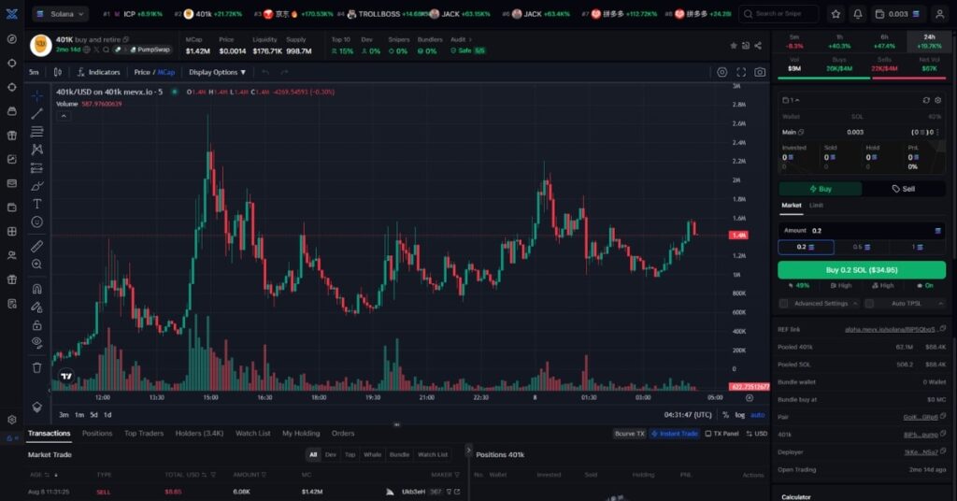Viewport: 957px width, 501px height.
Task: Expand Advanced Settings chevron
Action: click(x=855, y=303)
